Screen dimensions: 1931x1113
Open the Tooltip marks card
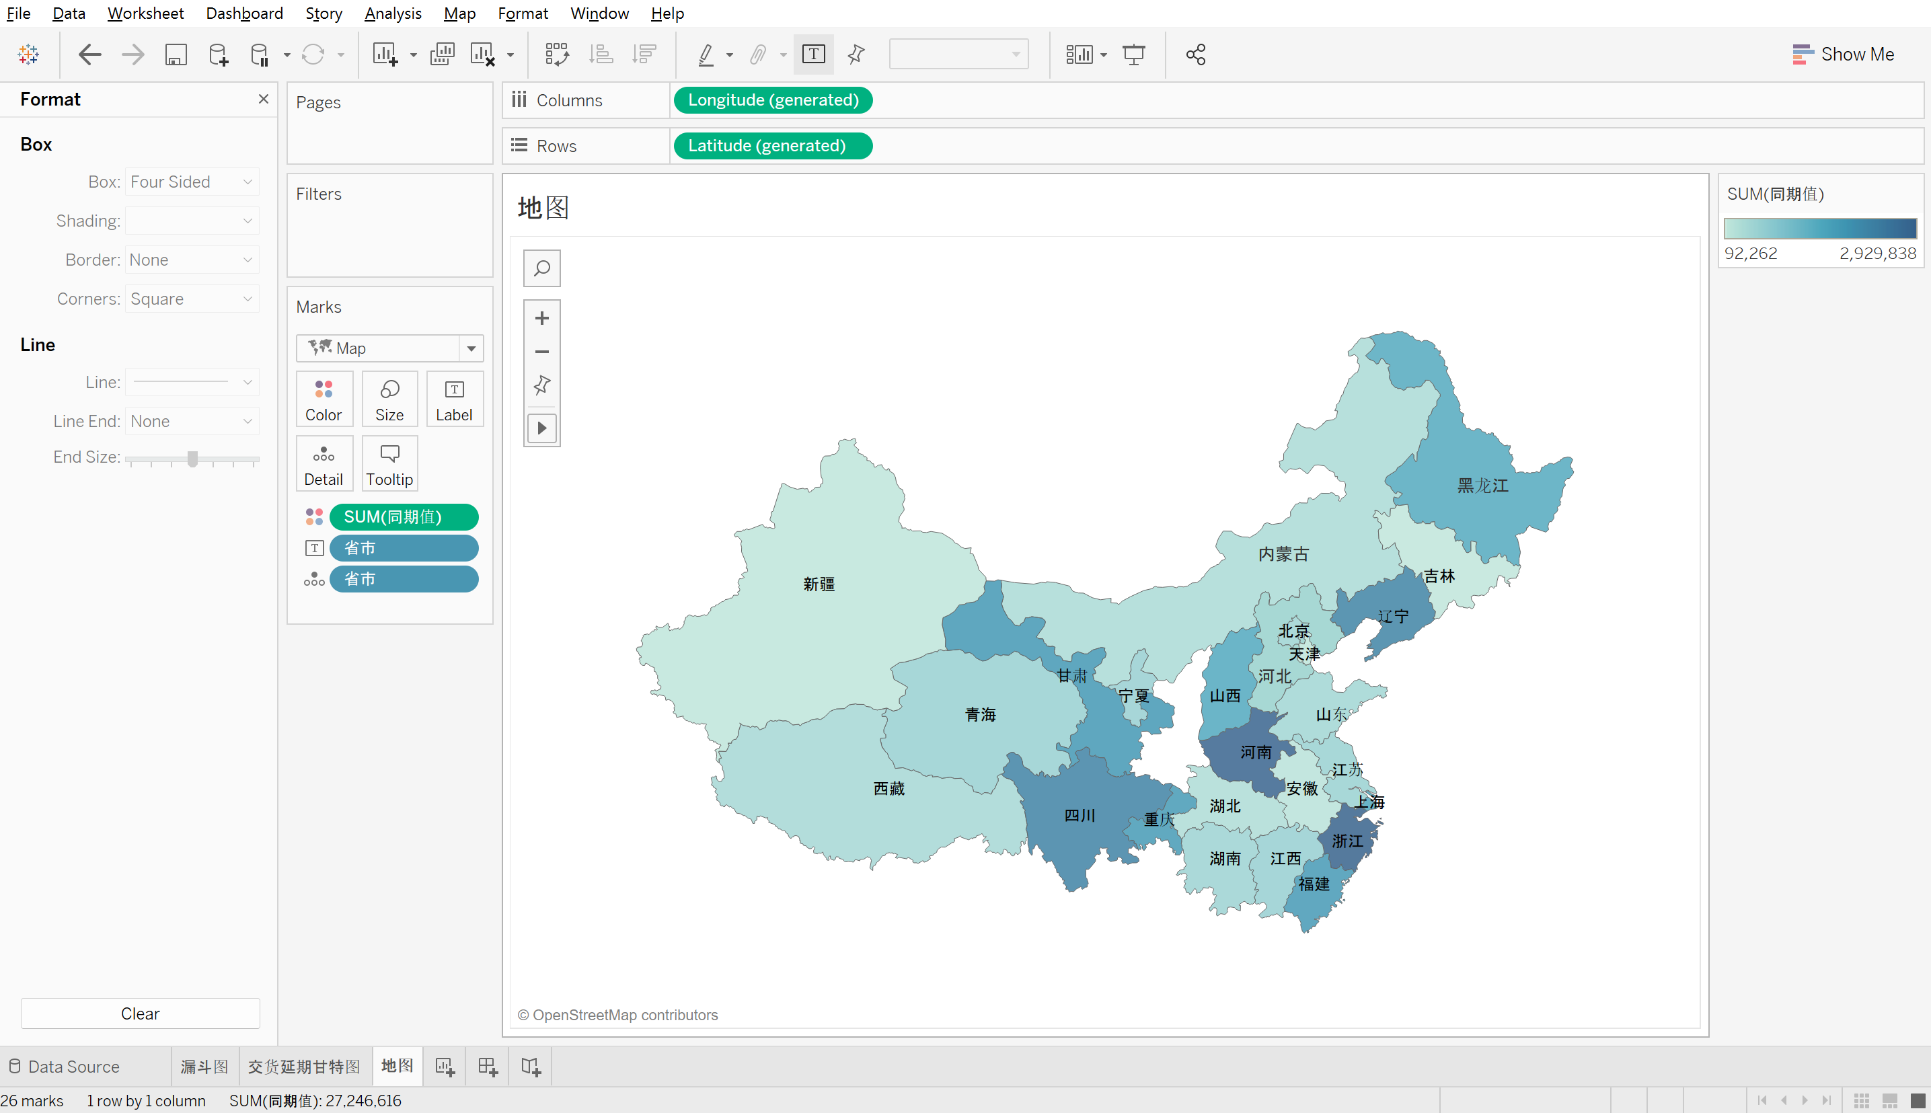[x=389, y=463]
